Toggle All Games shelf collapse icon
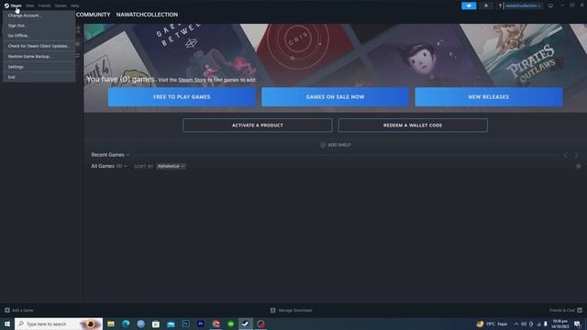 pyautogui.click(x=578, y=166)
